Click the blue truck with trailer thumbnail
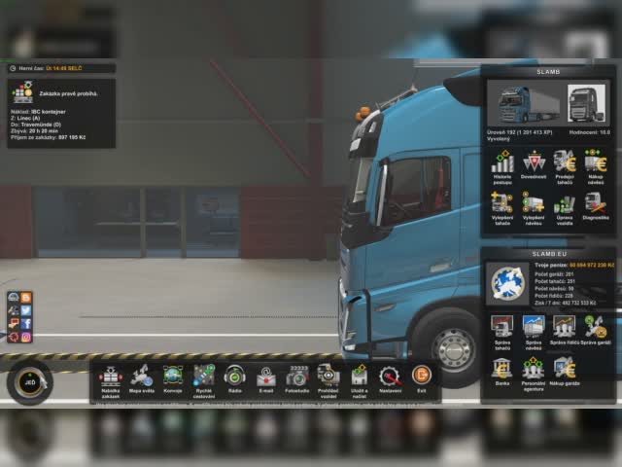 point(527,104)
